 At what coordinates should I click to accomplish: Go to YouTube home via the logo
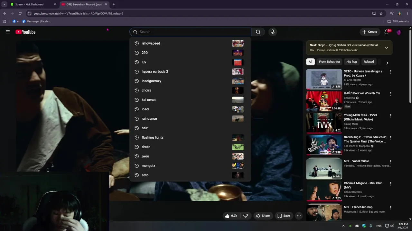25,32
